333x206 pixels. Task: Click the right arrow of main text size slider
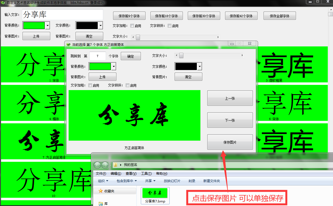(x=218, y=37)
